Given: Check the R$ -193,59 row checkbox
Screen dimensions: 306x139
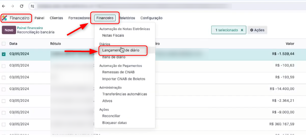Looking at the screenshot, I should point(4,78).
